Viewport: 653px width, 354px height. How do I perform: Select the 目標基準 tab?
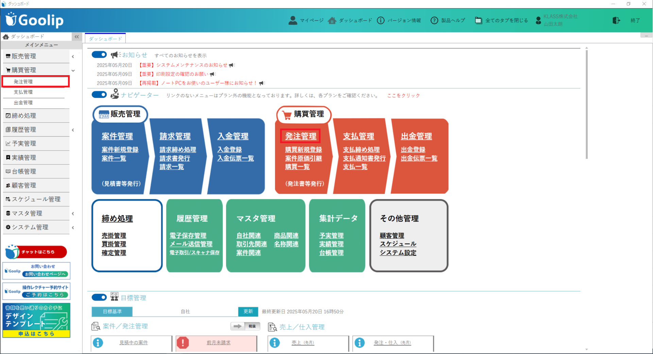(112, 311)
